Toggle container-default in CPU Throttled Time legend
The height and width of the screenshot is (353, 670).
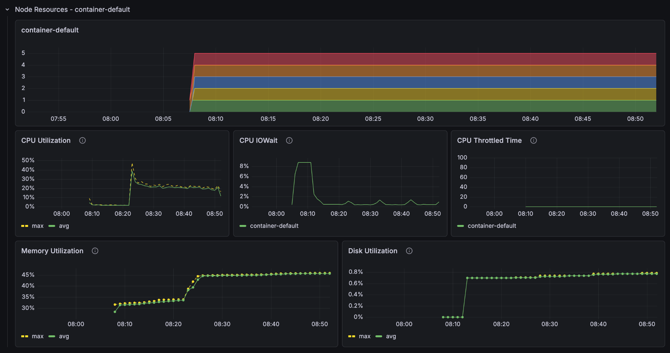492,226
